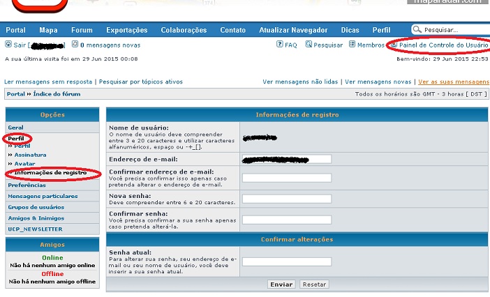
Task: Open the Pesquisar link in the user bar
Action: coord(328,45)
